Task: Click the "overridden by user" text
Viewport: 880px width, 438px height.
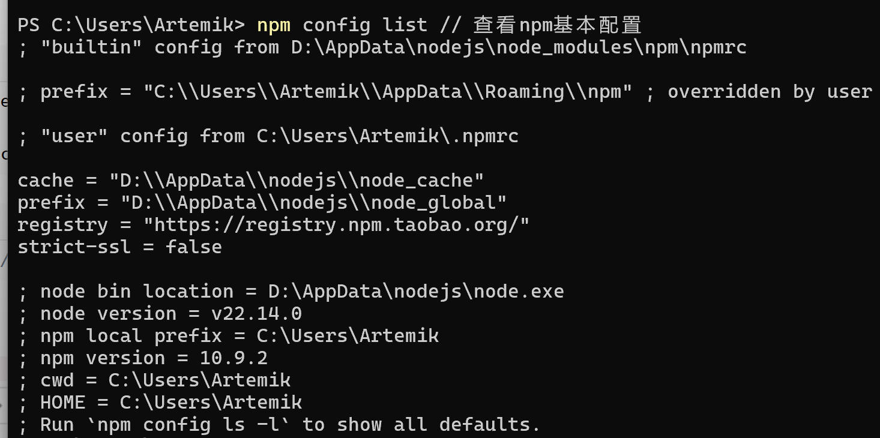Action: tap(769, 92)
